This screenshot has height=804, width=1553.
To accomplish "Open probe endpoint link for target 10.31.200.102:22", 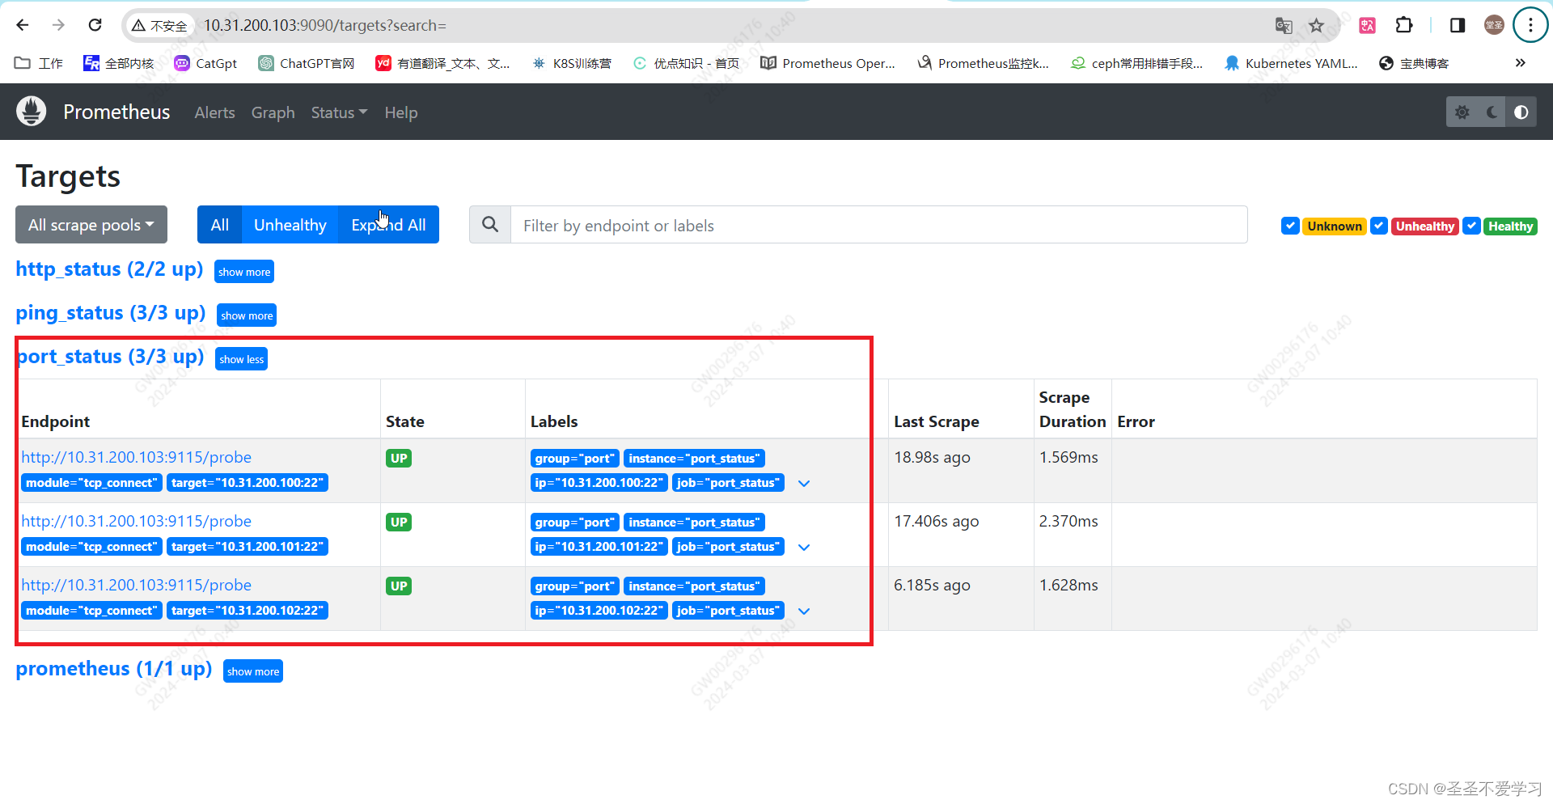I will [136, 585].
